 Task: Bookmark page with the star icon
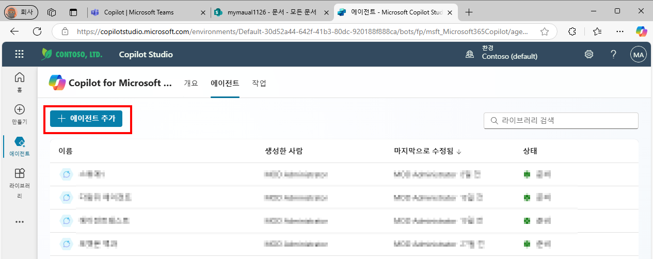544,31
